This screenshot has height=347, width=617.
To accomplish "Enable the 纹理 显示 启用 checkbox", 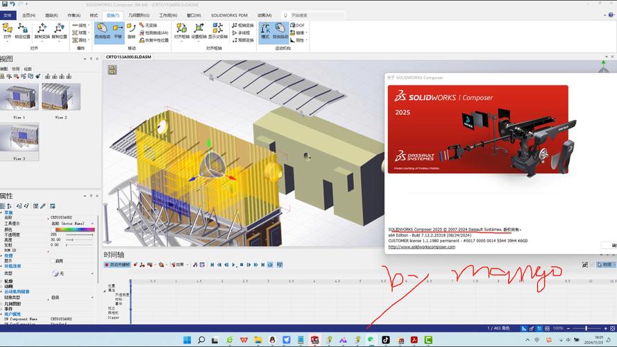I will tap(53, 261).
